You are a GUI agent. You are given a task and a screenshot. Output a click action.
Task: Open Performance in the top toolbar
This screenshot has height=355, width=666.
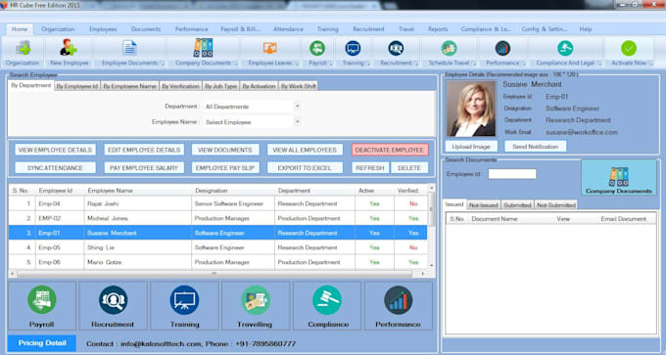(x=502, y=48)
